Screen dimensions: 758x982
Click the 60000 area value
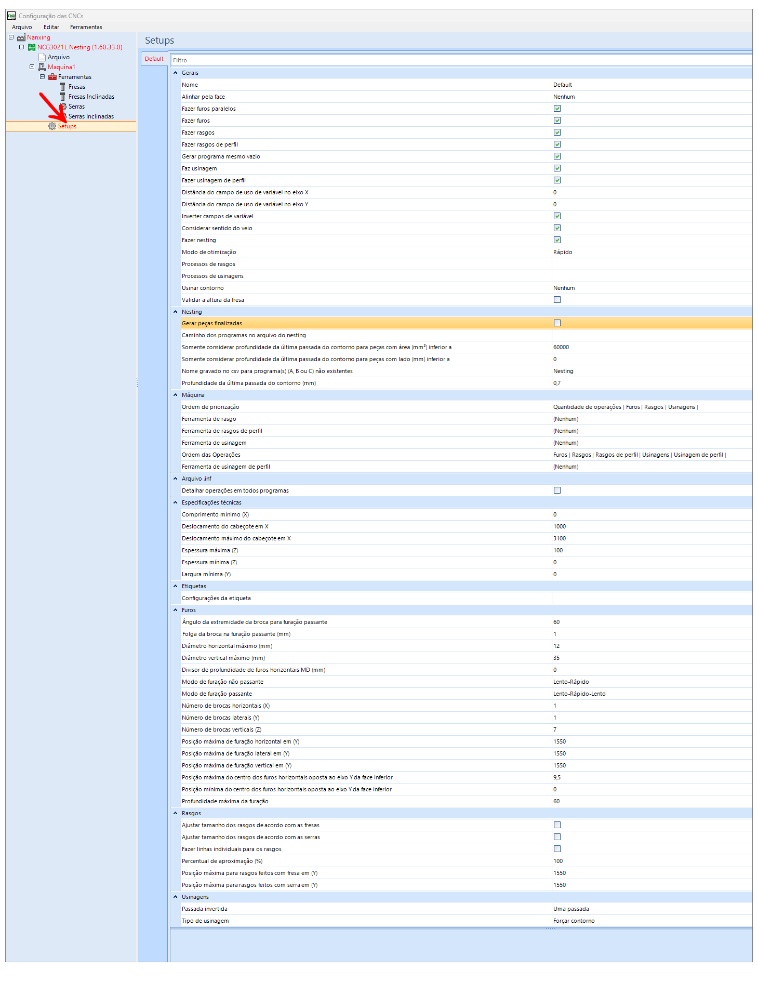pos(561,347)
